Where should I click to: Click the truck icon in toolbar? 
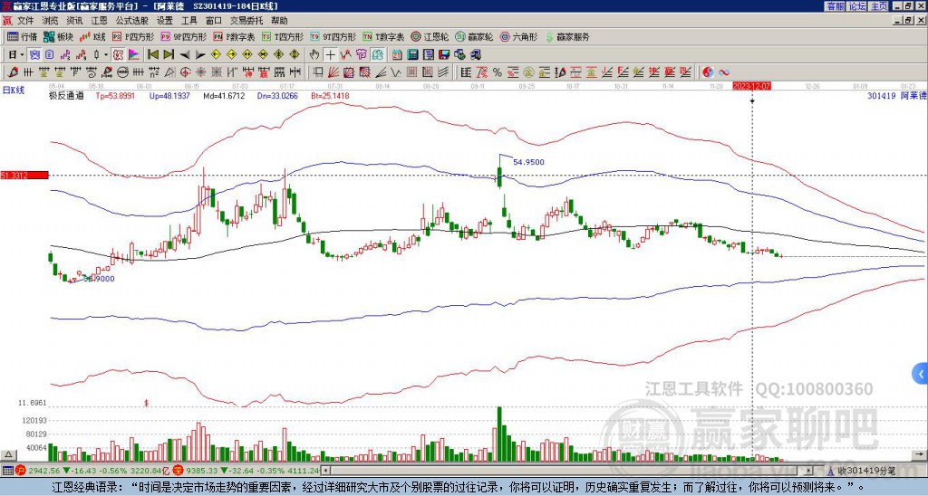pyautogui.click(x=476, y=55)
